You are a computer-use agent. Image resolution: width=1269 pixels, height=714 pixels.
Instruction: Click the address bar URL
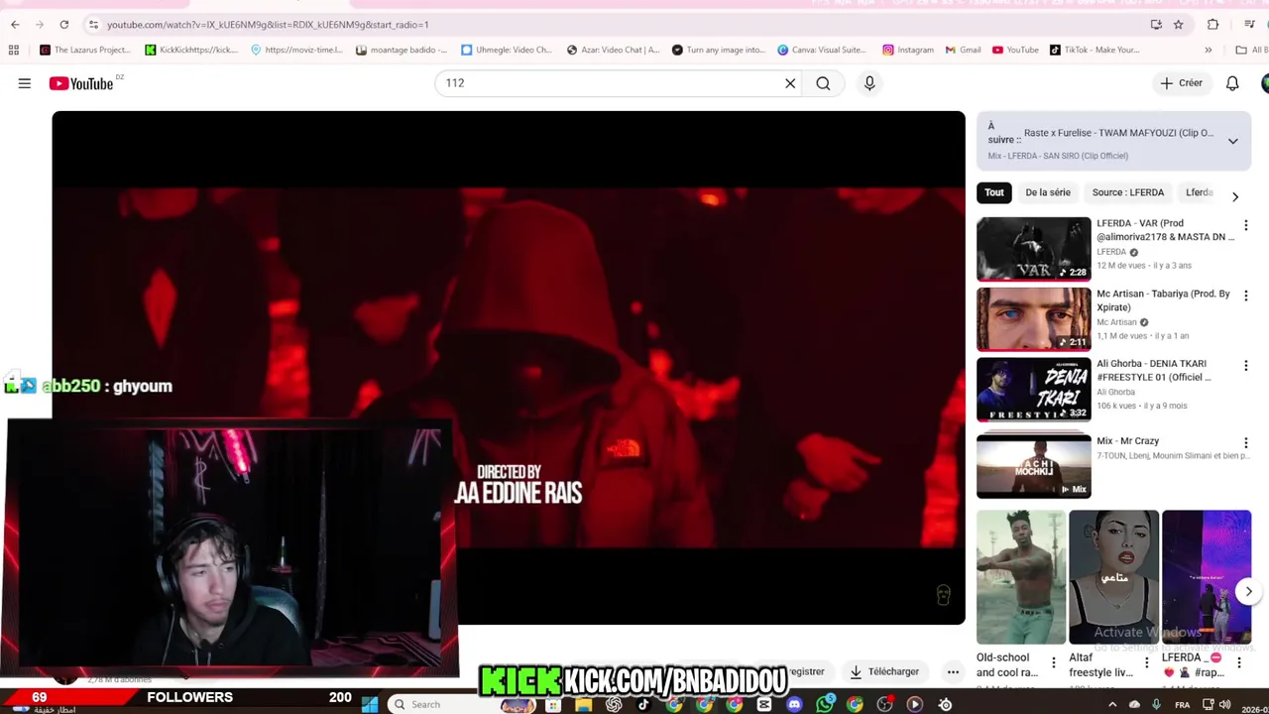click(x=268, y=24)
